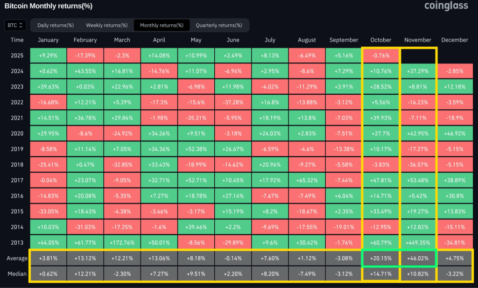The image size is (478, 288).
Task: Switch to Daily returns(%) tab
Action: pos(55,25)
